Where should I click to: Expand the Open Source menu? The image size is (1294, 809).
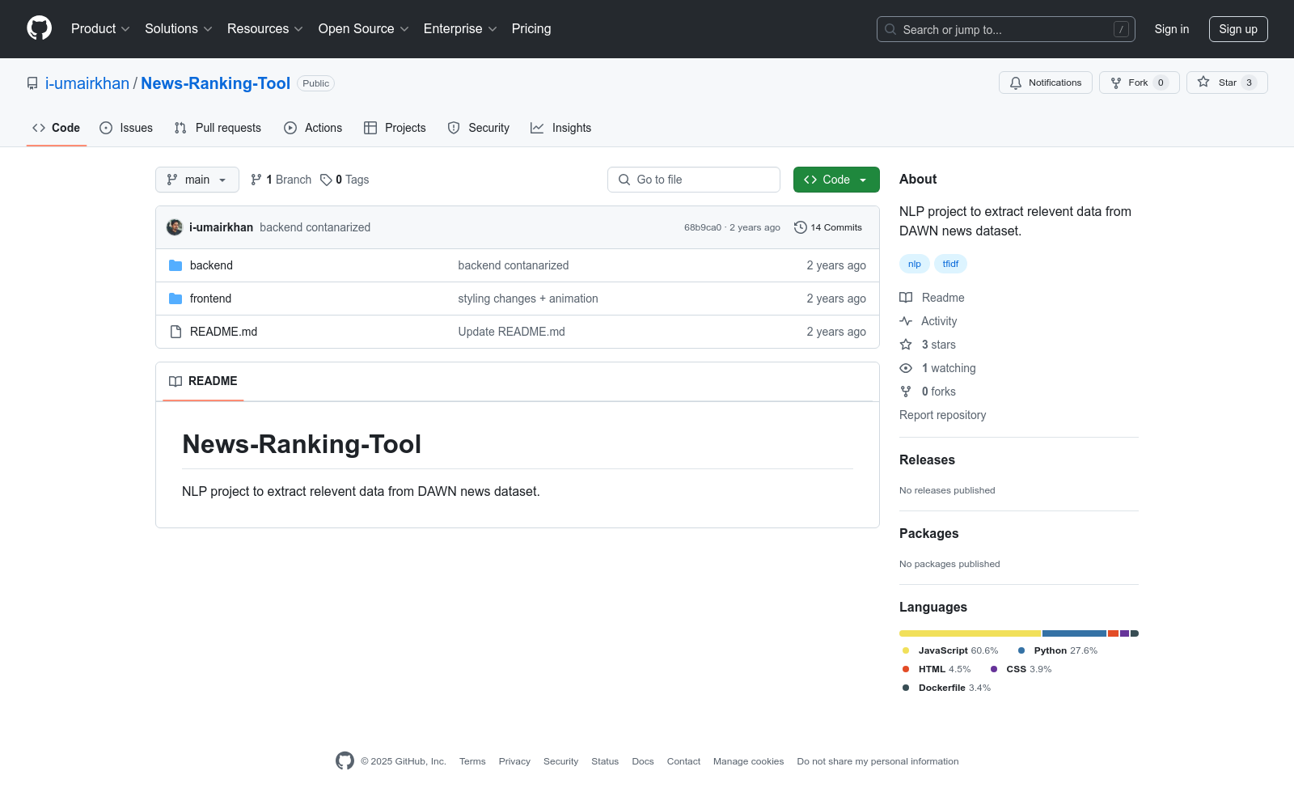click(x=364, y=28)
